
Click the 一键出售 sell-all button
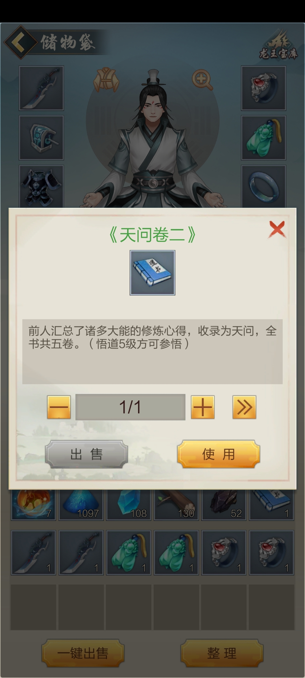[83, 653]
